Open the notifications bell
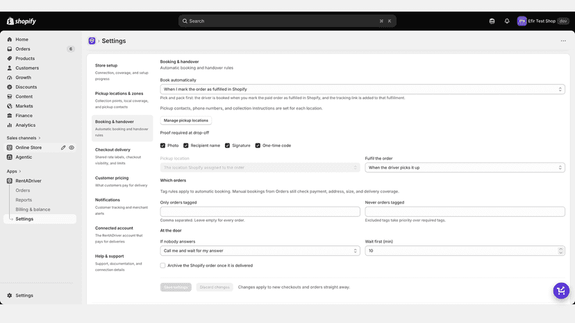 point(507,21)
